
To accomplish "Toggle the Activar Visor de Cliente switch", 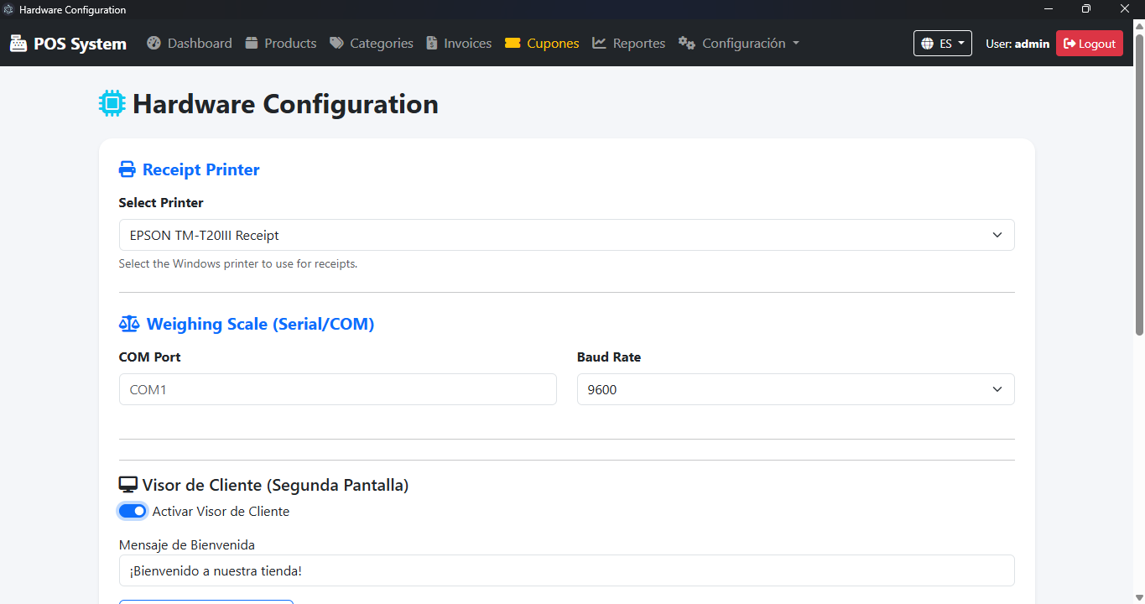I will coord(133,511).
